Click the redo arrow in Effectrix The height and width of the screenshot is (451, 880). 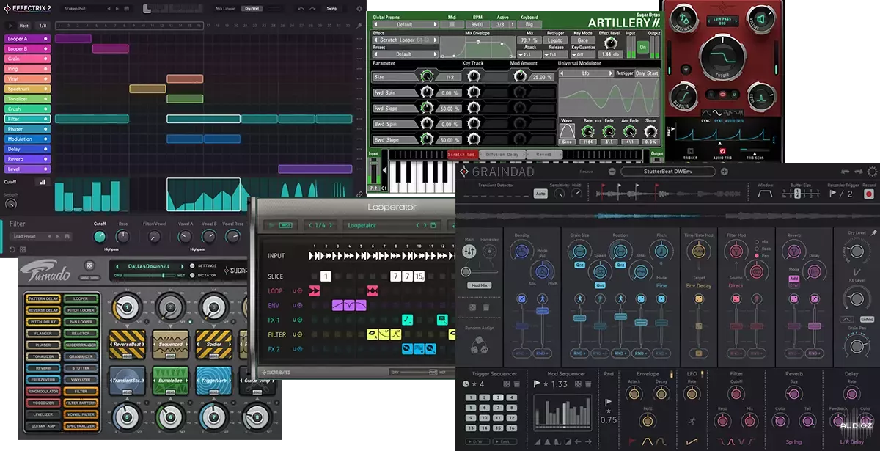click(312, 8)
